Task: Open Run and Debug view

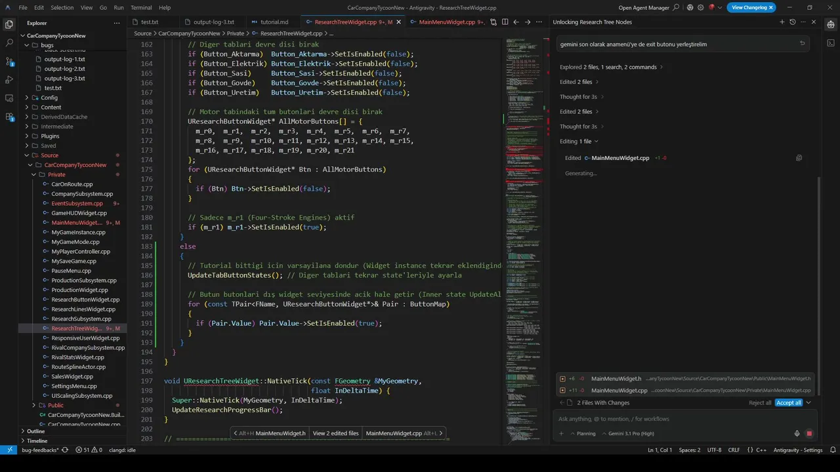Action: coord(9,79)
